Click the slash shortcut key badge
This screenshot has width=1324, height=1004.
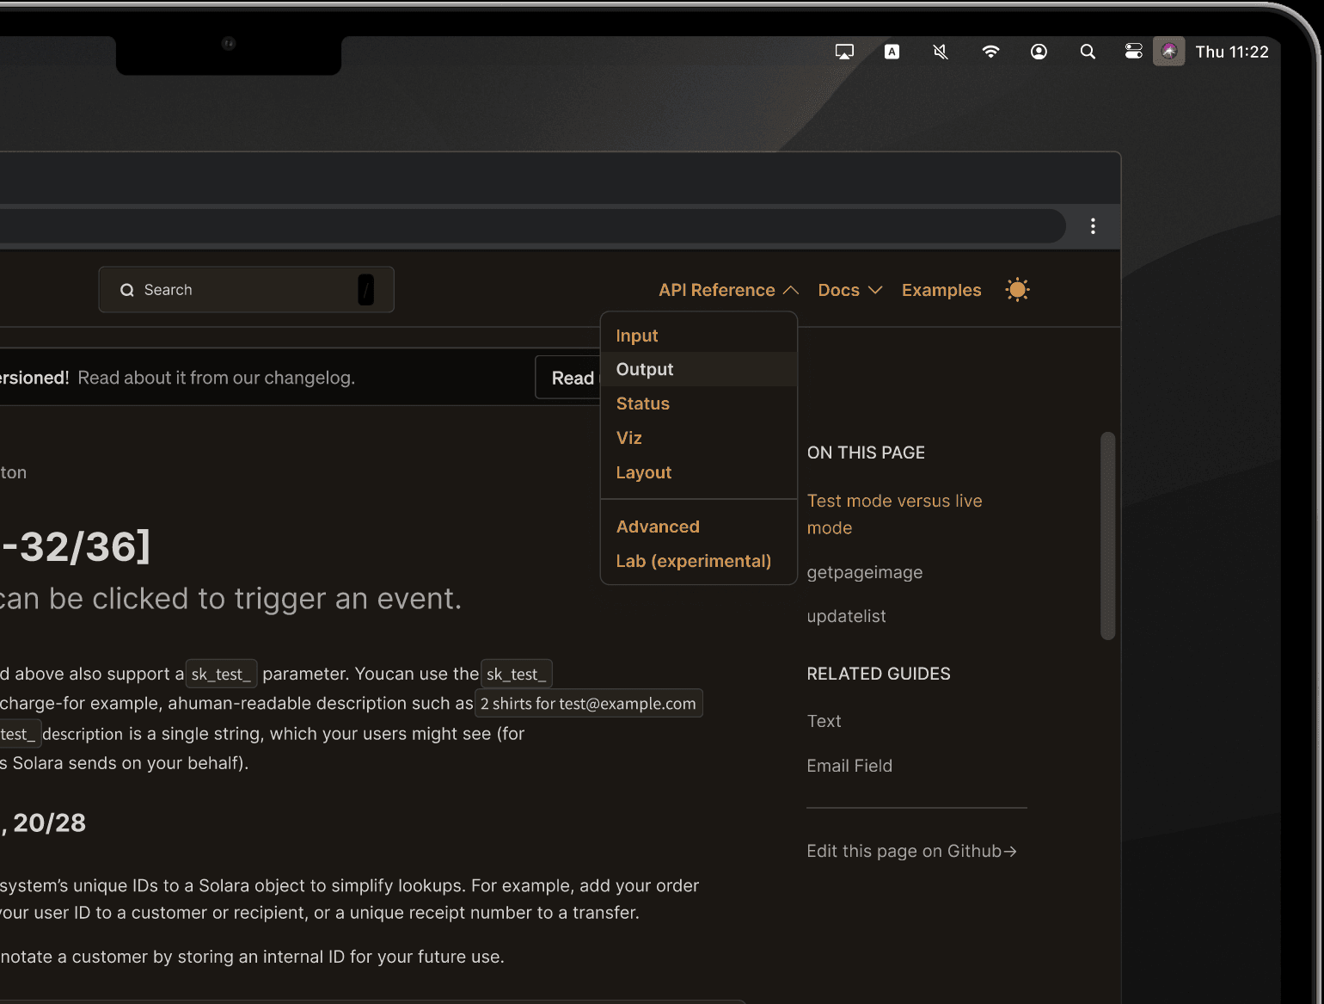[366, 290]
